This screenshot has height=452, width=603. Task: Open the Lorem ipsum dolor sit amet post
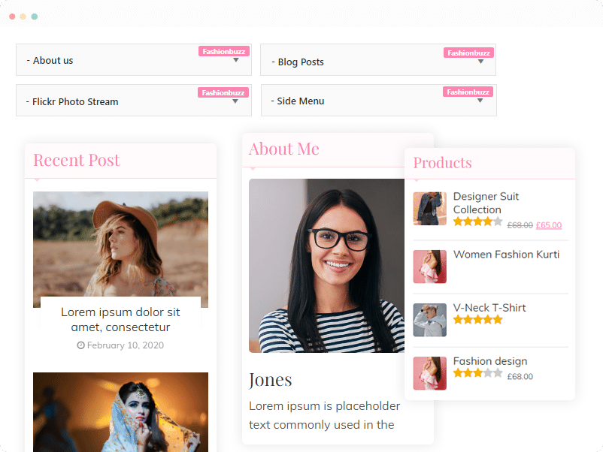pyautogui.click(x=120, y=320)
